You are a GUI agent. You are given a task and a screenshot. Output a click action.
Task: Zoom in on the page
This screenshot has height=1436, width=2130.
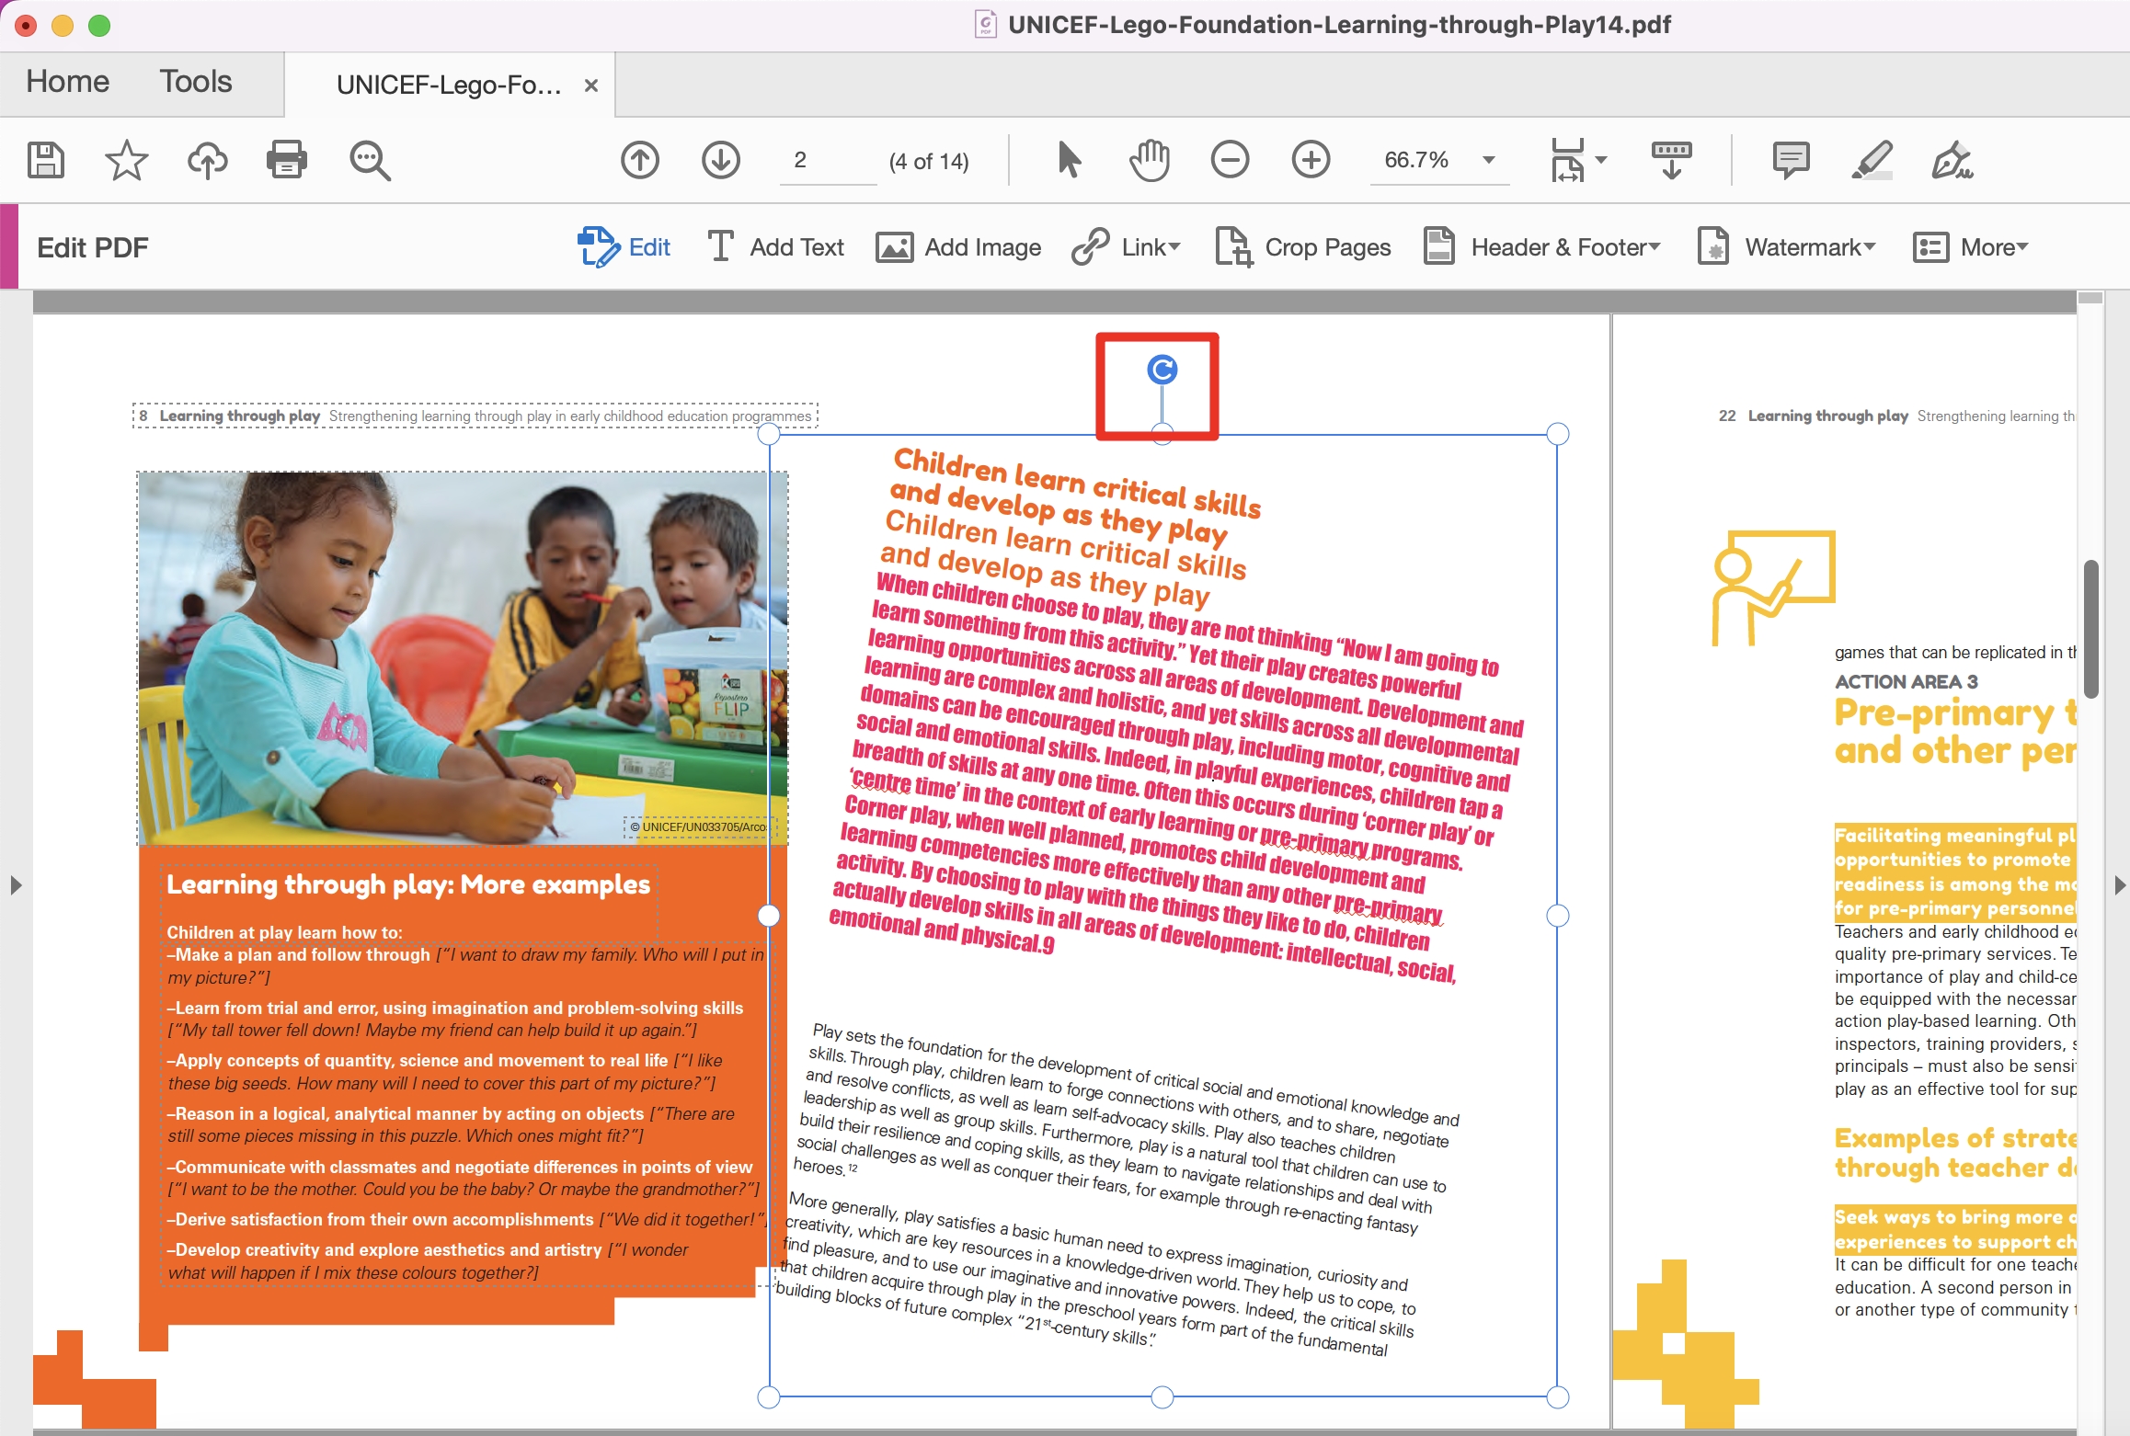pyautogui.click(x=1311, y=159)
